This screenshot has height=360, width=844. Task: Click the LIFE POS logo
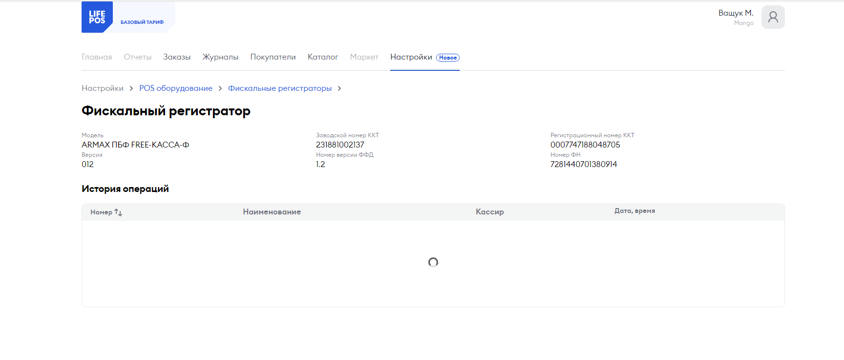pos(97,17)
